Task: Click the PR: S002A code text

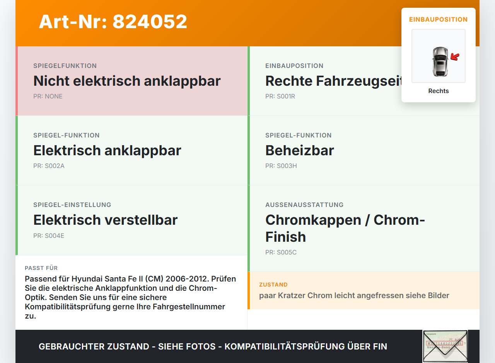Action: [x=49, y=166]
